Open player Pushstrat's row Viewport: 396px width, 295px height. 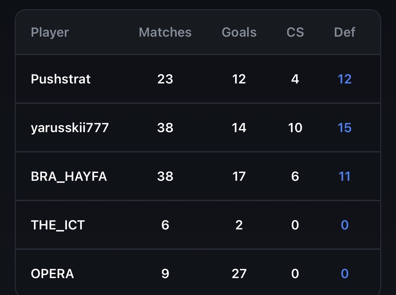point(61,79)
